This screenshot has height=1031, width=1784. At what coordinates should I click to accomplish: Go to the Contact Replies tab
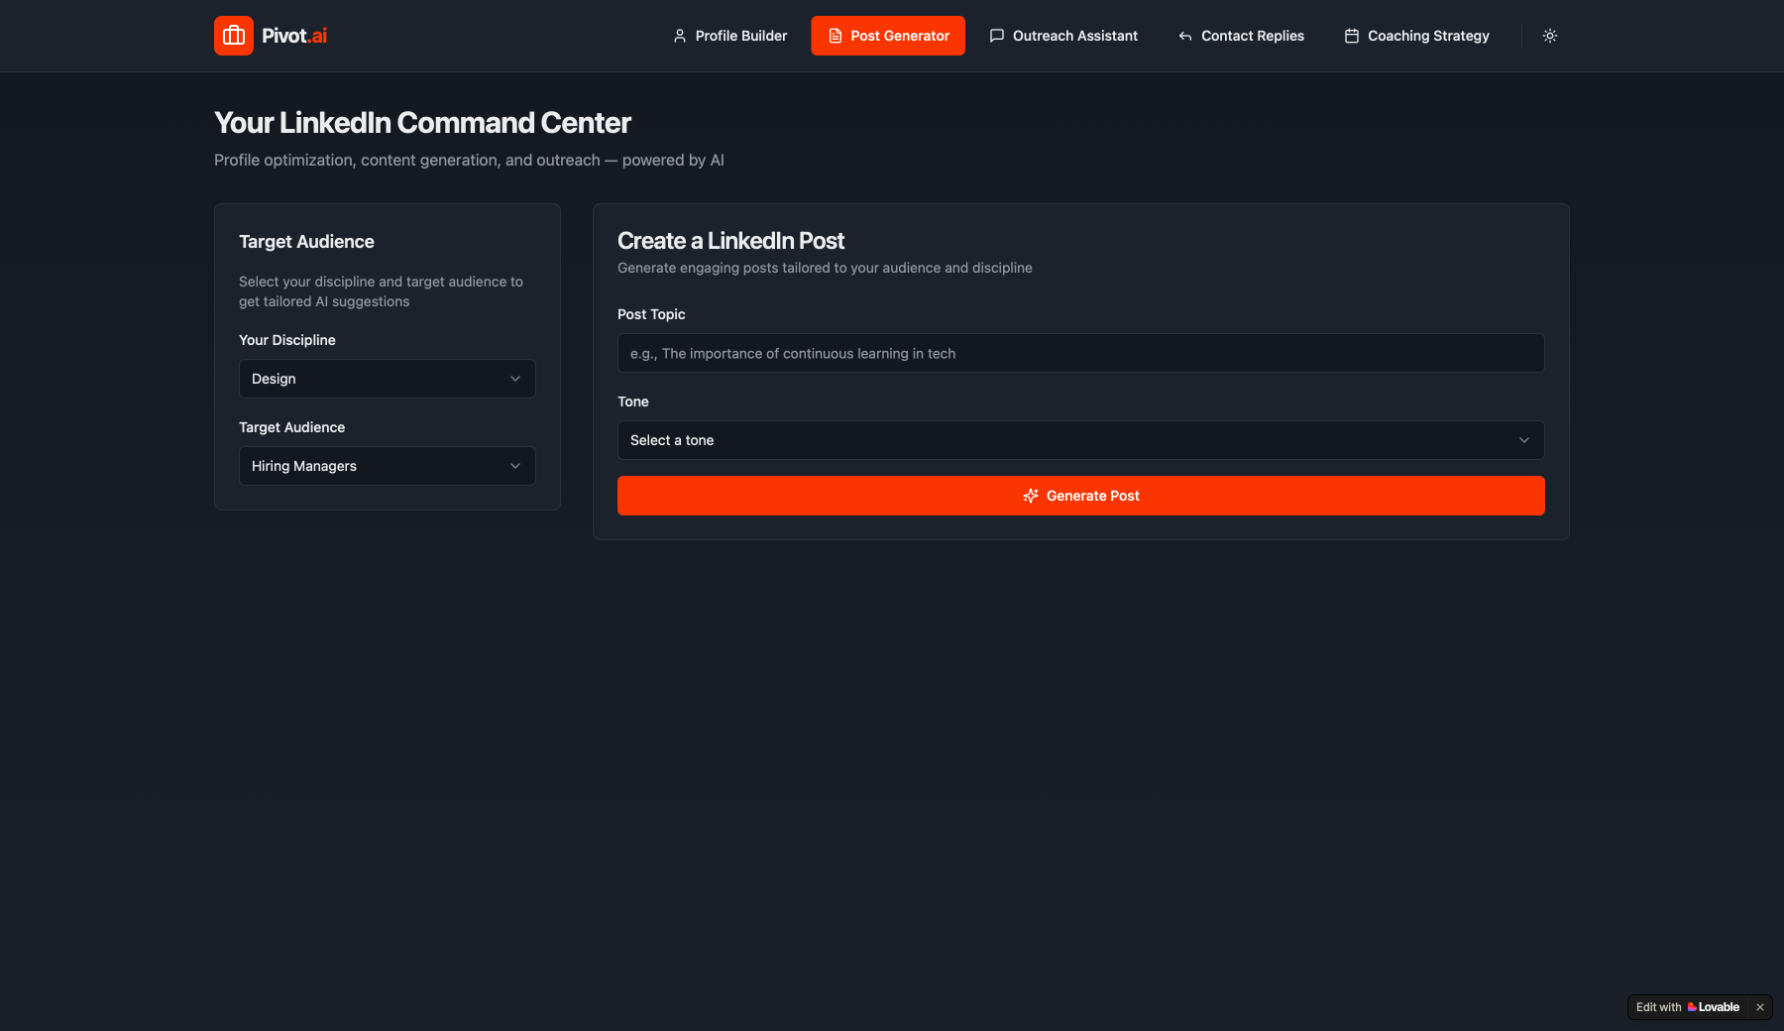click(1241, 36)
